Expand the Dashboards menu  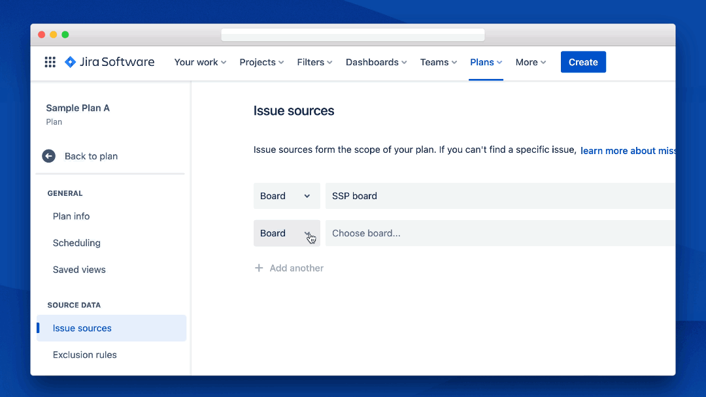[403, 62]
